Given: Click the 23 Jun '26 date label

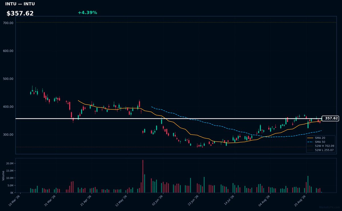Looking at the screenshot, I should coord(193,200).
